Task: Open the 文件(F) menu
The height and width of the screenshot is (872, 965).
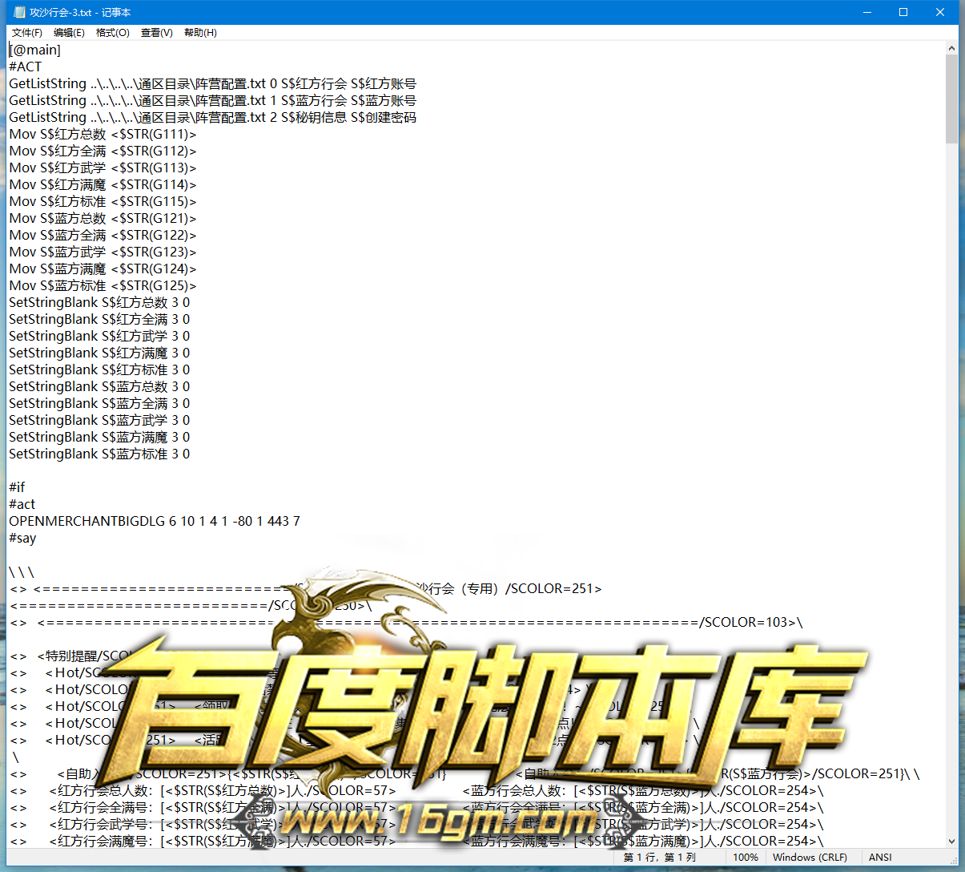Action: (27, 33)
